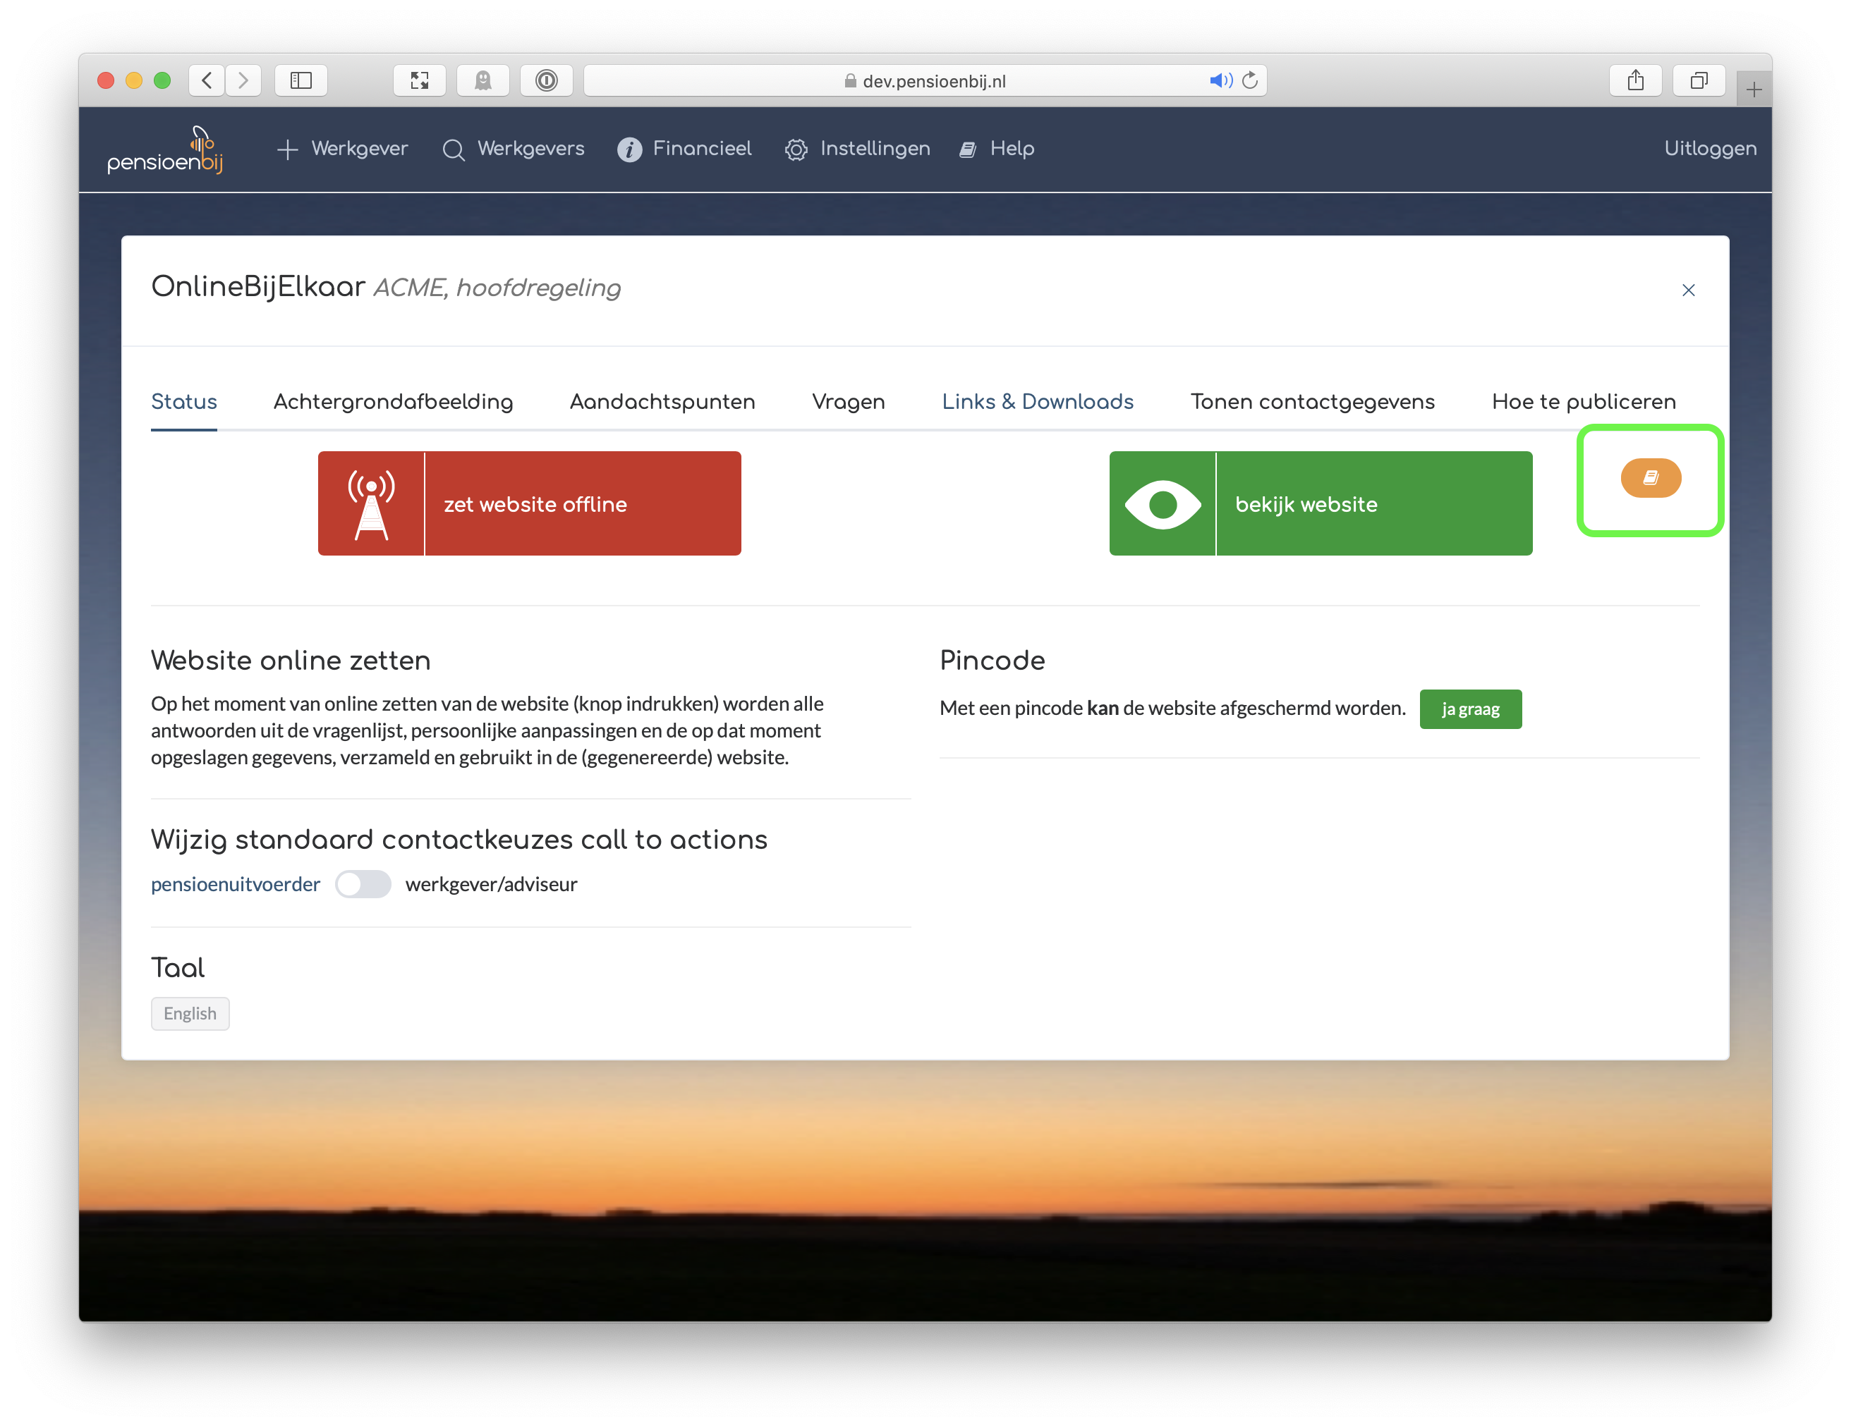This screenshot has width=1851, height=1427.
Task: Click the pensioenbij logo
Action: (x=164, y=150)
